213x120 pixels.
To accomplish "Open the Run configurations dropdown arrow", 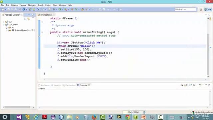I will click(x=63, y=9).
